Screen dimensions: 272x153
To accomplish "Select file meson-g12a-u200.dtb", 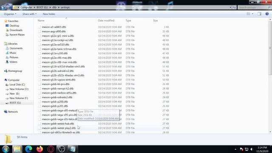I will pos(55,53).
